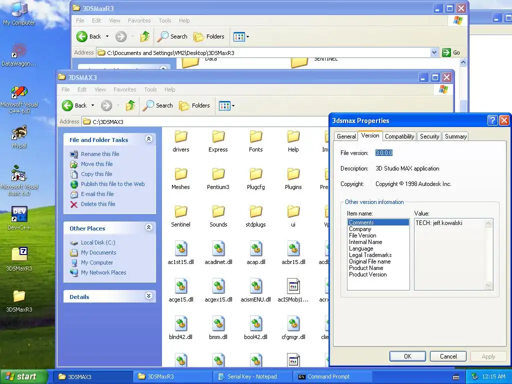Click Search in the 3DSMAX3 window toolbar
This screenshot has height=384, width=512.
(158, 105)
